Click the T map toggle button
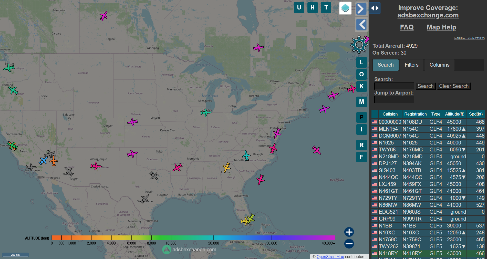 point(326,7)
